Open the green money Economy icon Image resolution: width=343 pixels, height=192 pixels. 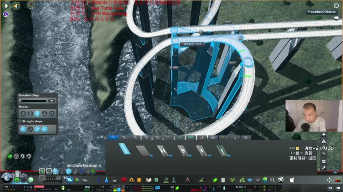pyautogui.click(x=215, y=180)
